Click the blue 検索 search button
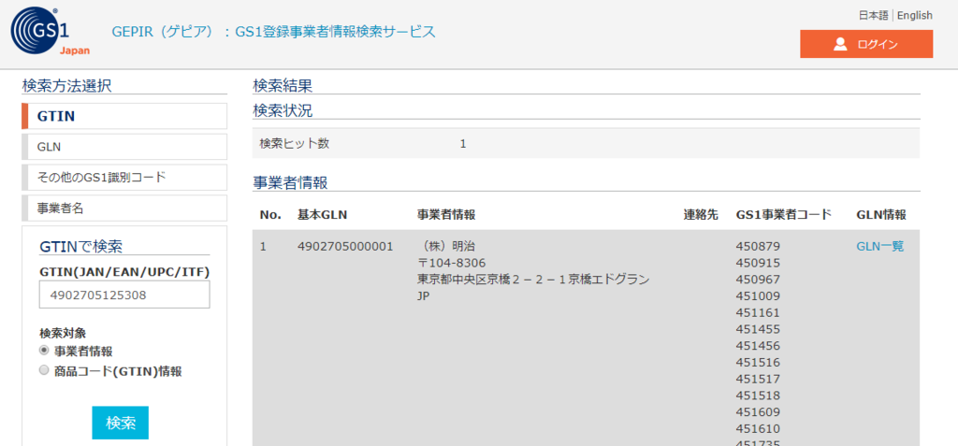The height and width of the screenshot is (446, 958). 121,423
